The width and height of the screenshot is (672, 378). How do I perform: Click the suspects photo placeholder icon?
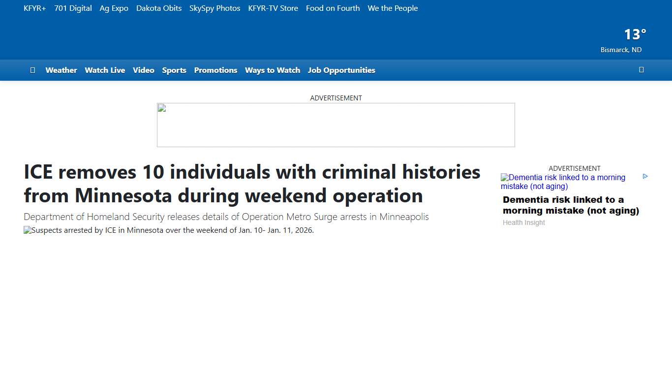click(x=27, y=230)
